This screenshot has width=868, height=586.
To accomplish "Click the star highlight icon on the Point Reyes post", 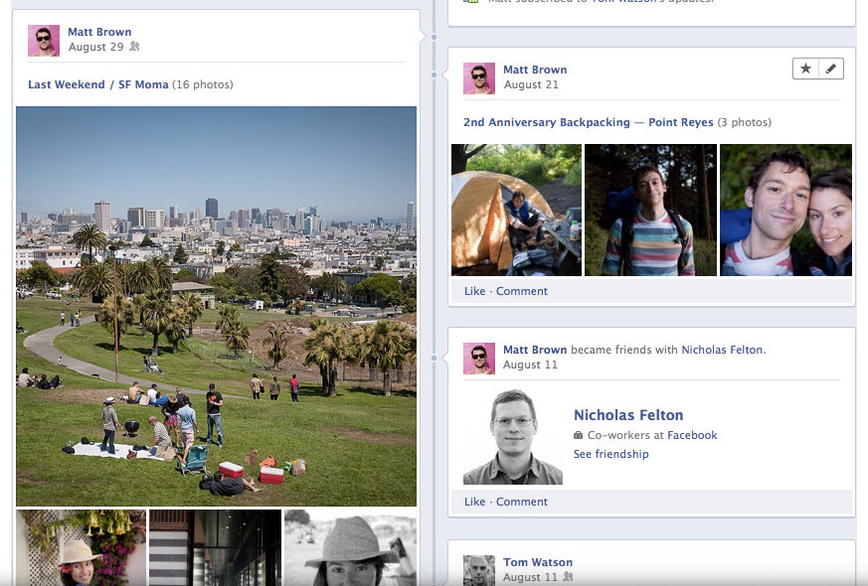I will 805,69.
